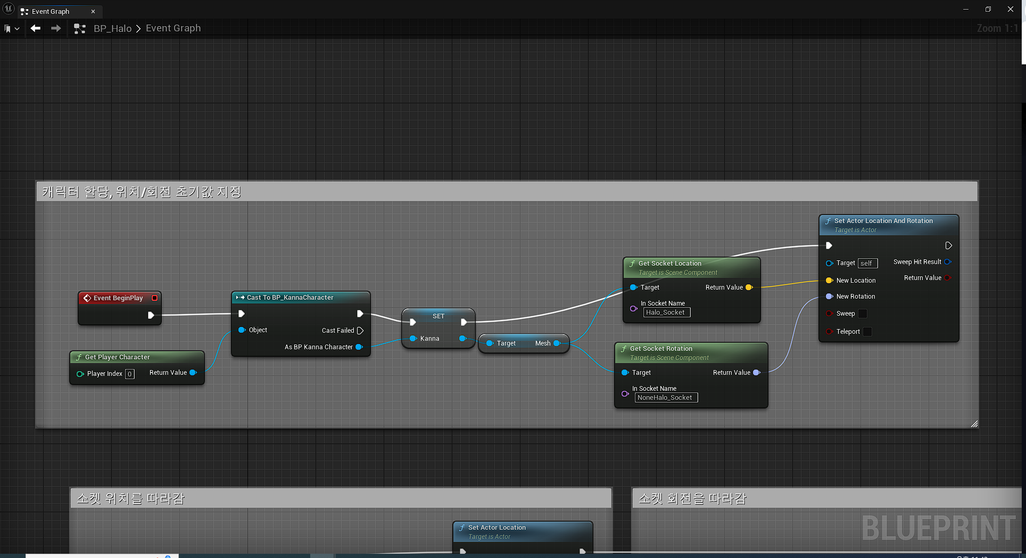Screen dimensions: 1026x558
Task: Click Set Actor Location And Rotation exec output
Action: click(948, 245)
